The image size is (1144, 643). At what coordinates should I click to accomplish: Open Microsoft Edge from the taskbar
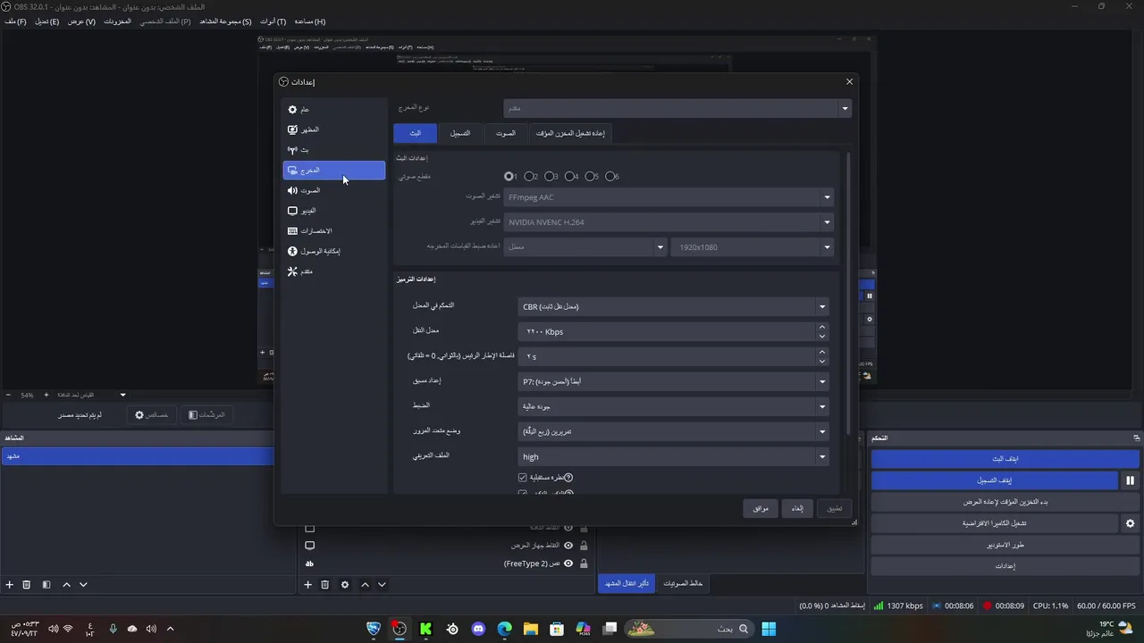504,629
